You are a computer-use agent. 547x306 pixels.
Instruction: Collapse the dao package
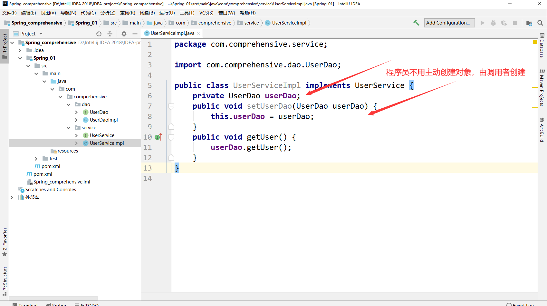click(68, 104)
